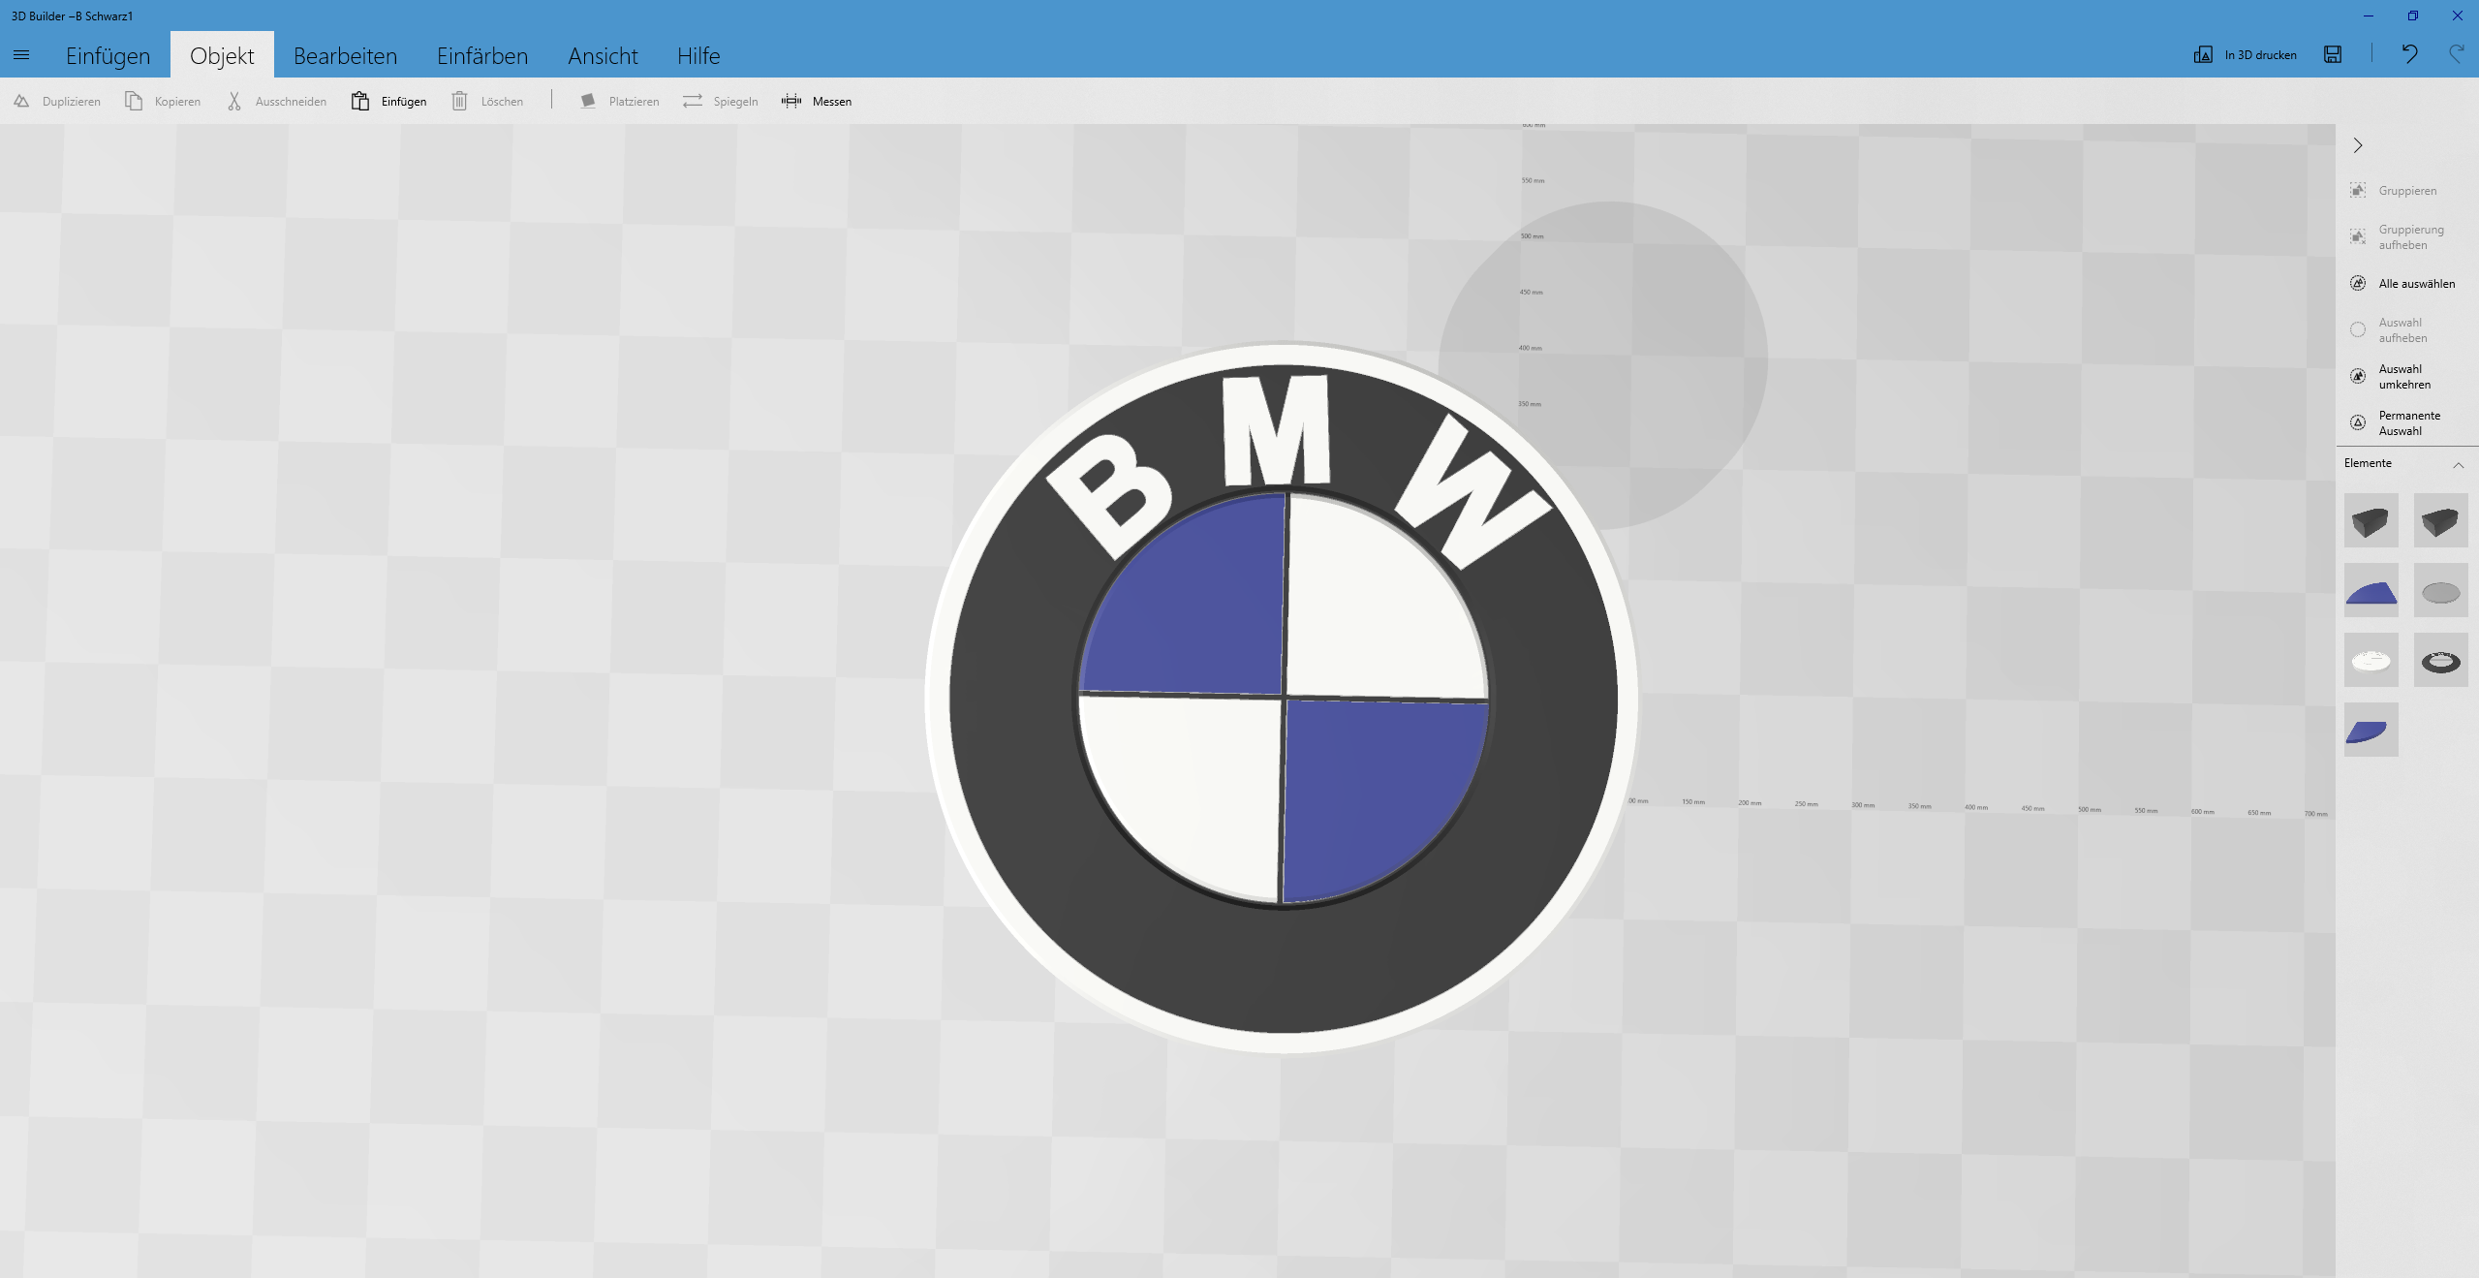
Task: Click the save disk icon
Action: point(2333,54)
